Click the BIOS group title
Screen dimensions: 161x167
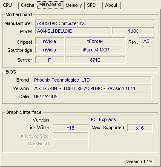[x=11, y=72]
